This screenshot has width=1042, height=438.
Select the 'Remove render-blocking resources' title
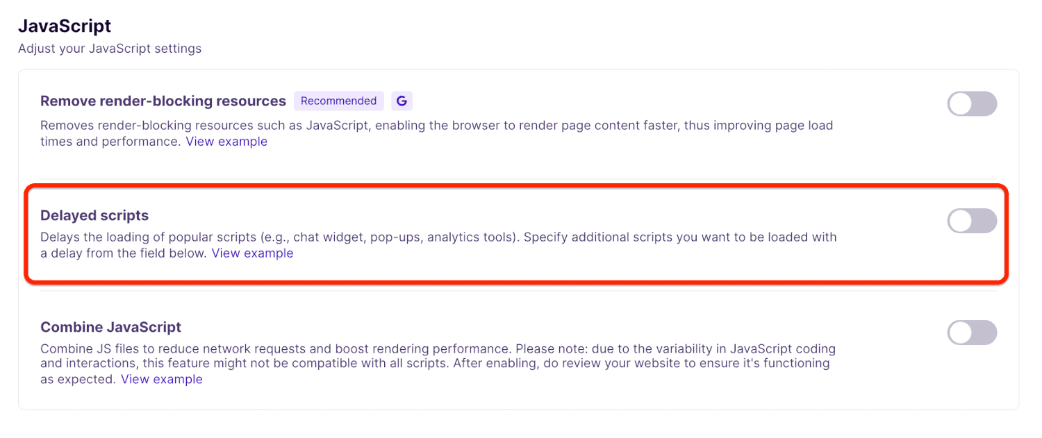(x=163, y=101)
